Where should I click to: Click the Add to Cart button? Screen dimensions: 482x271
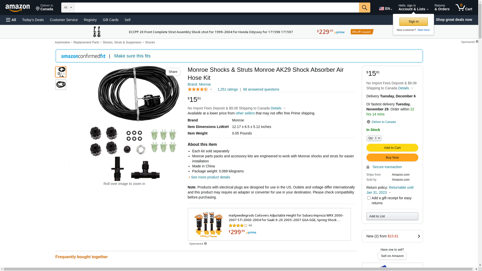pos(392,148)
